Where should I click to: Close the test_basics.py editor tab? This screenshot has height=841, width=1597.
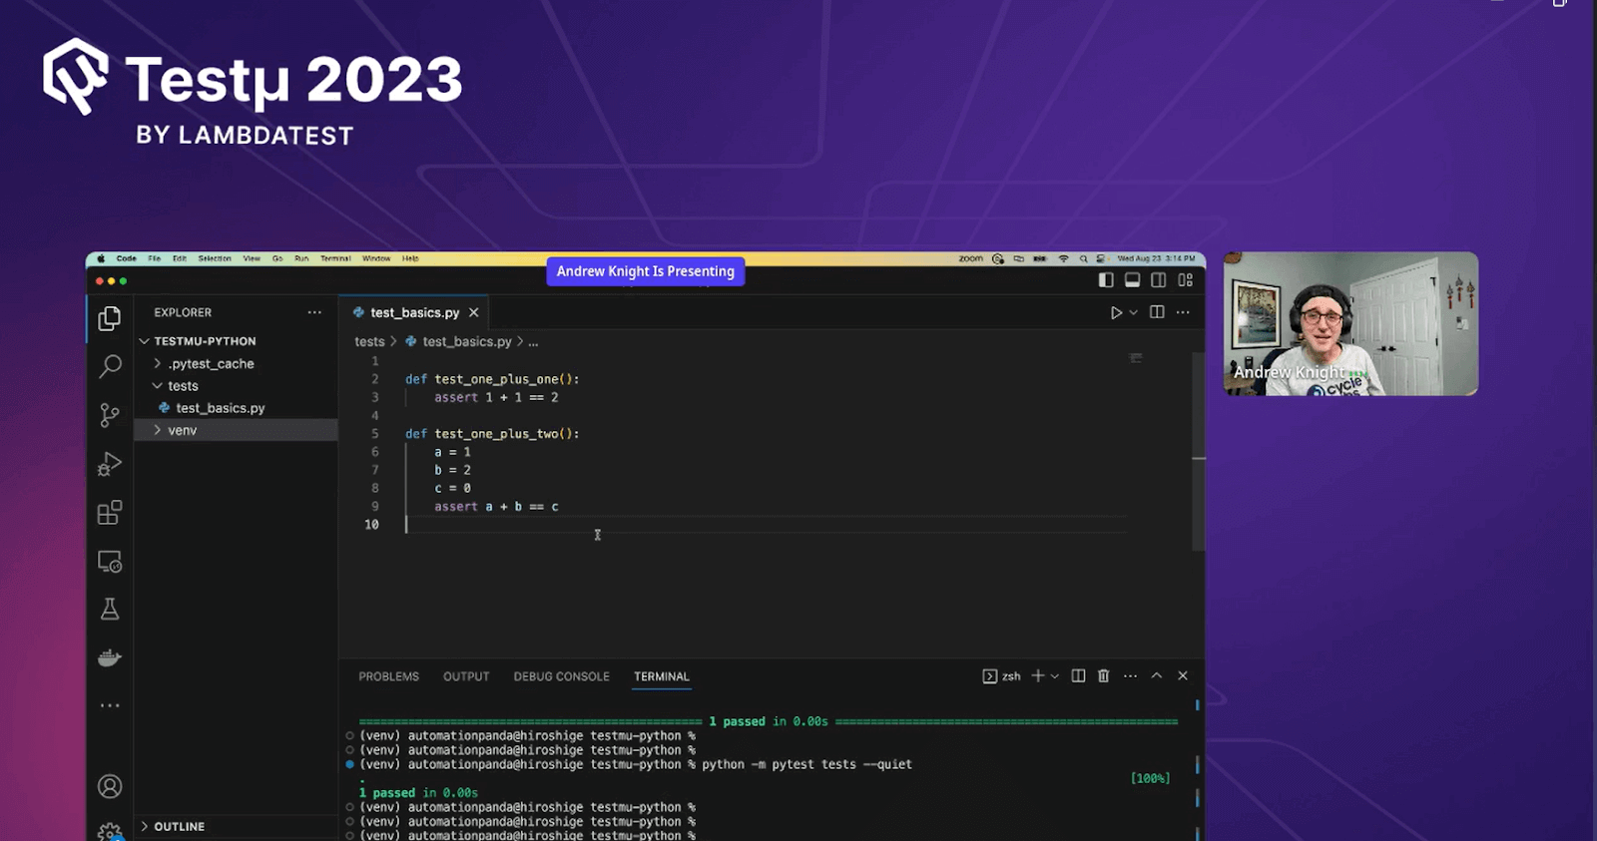(x=474, y=312)
